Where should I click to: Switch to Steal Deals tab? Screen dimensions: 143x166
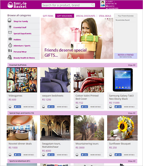pos(105,16)
